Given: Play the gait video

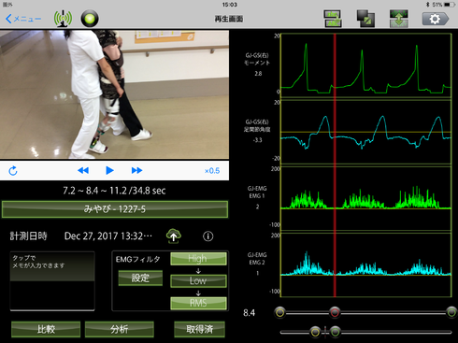Looking at the screenshot, I should (x=109, y=170).
